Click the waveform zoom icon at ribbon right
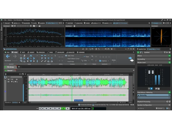This screenshot has width=172, height=129. [130, 58]
